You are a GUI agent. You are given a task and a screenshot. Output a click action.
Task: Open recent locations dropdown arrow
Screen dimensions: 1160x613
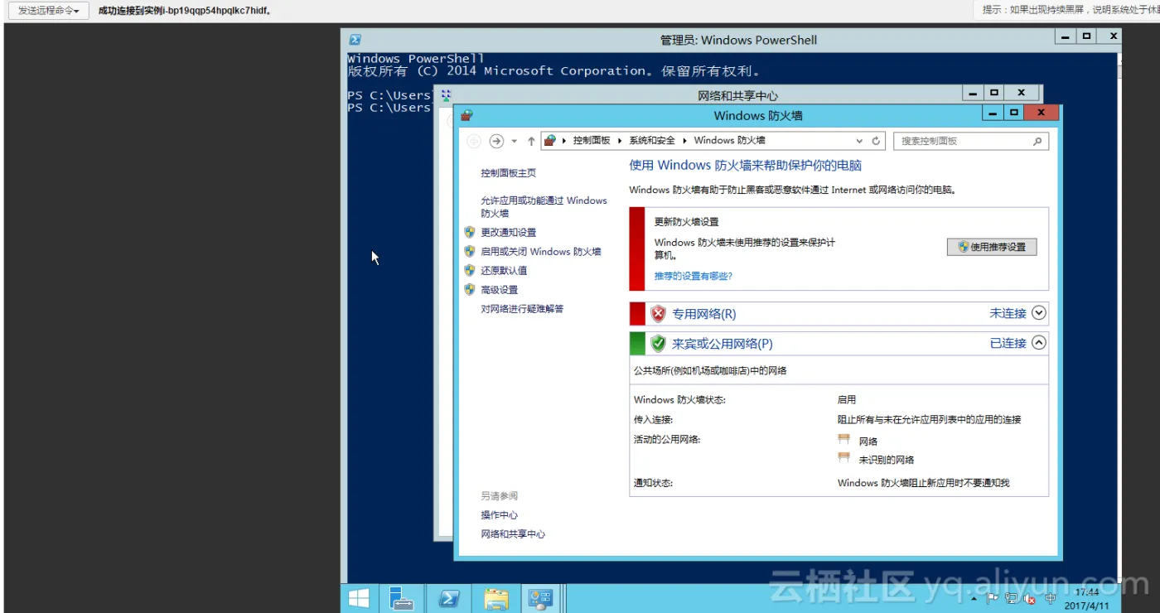[x=514, y=141]
